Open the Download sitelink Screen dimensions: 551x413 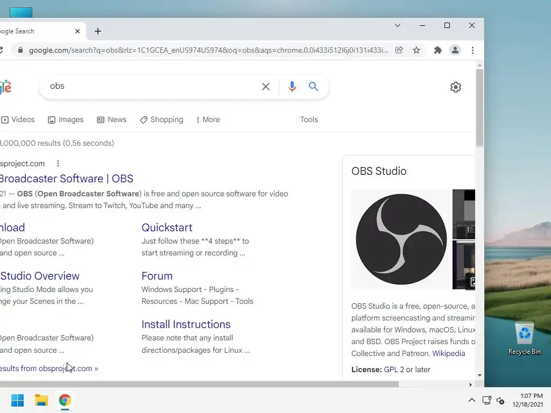(12, 227)
